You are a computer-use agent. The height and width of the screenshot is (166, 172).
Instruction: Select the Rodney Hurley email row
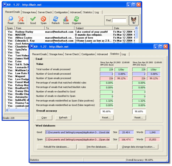[70, 32]
